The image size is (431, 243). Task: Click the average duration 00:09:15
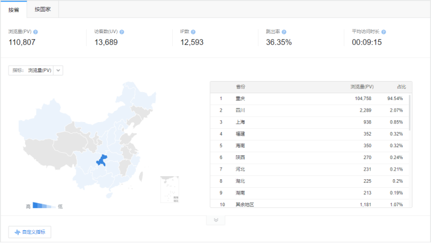(x=366, y=42)
